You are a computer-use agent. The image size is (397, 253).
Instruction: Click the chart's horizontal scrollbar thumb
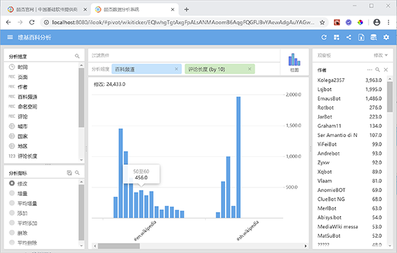pos(118,246)
